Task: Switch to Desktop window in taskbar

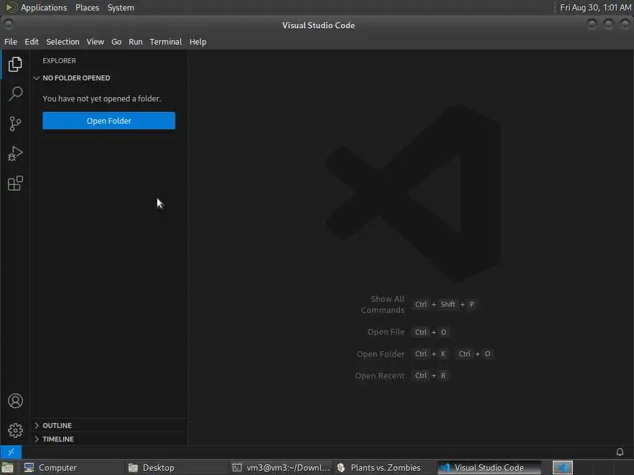Action: point(176,468)
